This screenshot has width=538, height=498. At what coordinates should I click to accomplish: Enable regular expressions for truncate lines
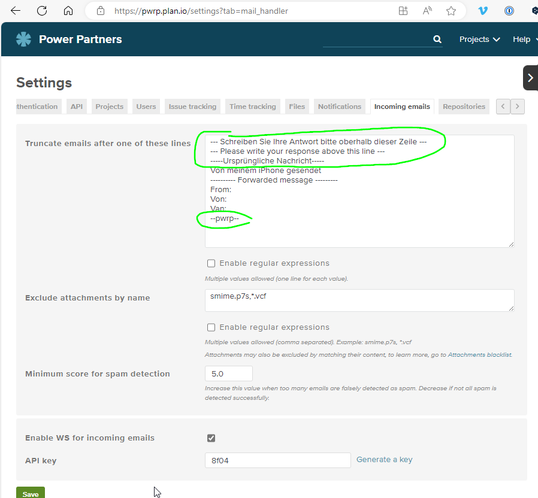pos(211,263)
